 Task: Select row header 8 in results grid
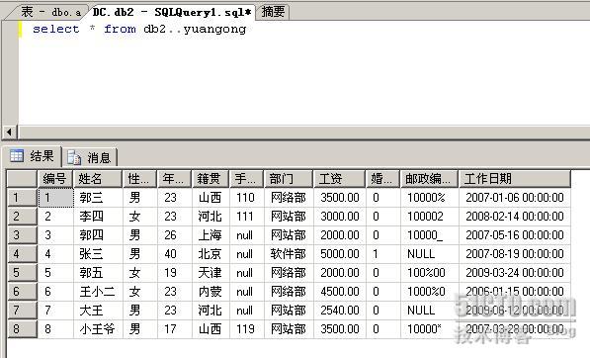click(x=22, y=329)
